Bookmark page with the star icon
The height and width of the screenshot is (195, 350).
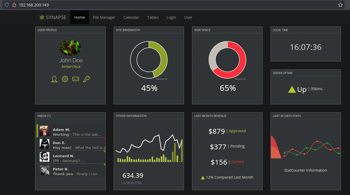(340, 5)
